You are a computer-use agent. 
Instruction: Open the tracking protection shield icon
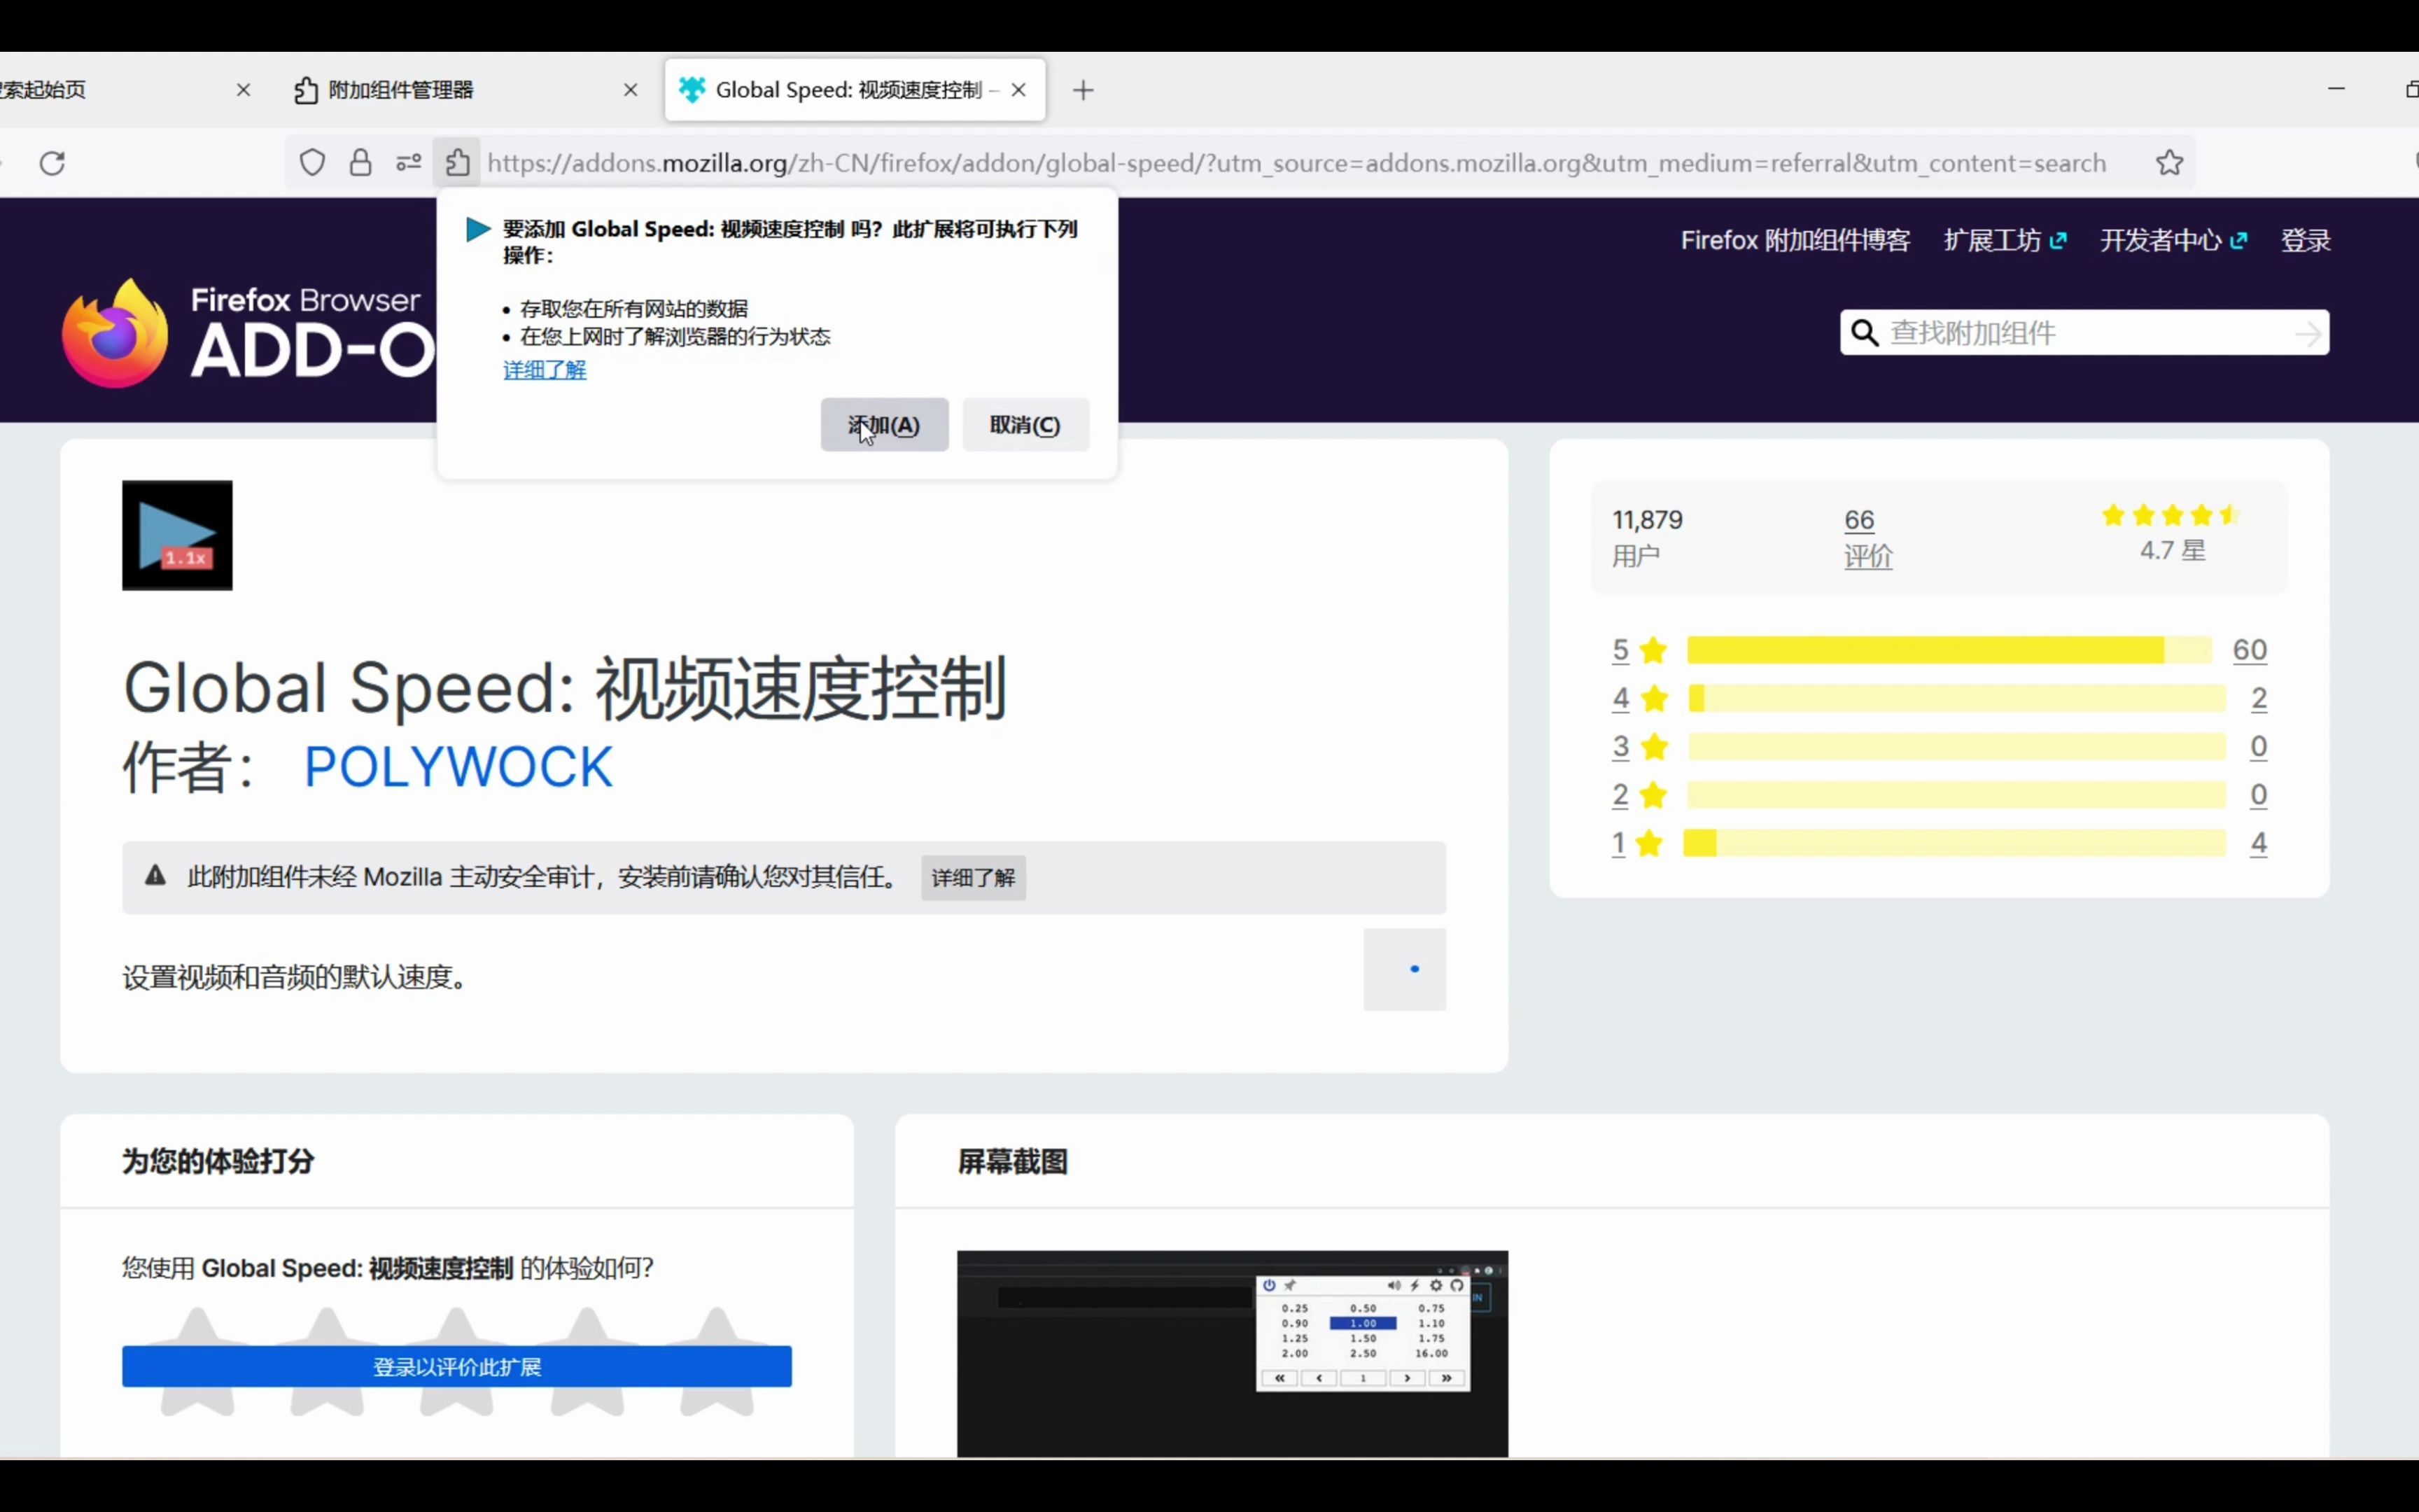pos(313,163)
